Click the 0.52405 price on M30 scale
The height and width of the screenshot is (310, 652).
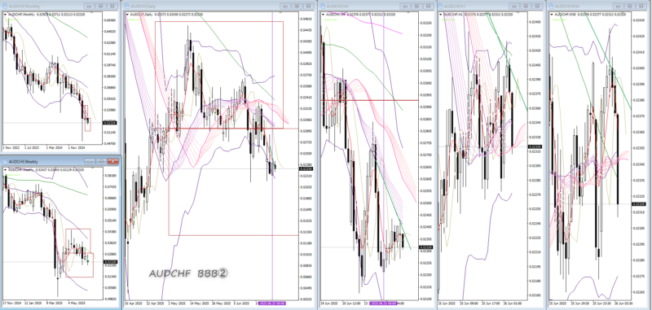[638, 68]
